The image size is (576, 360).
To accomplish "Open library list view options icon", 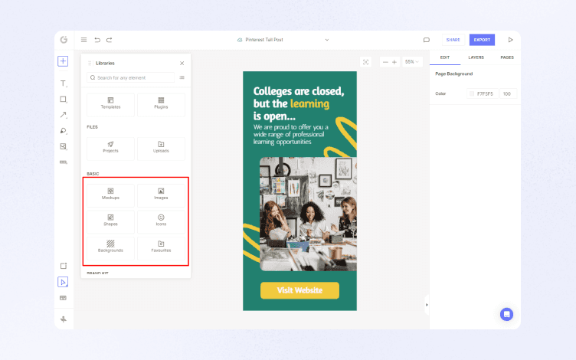I will click(182, 77).
